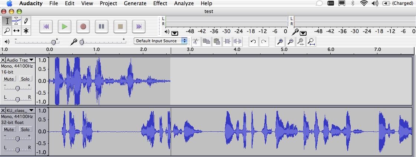Silence the selected audio
This screenshot has height=157, width=416.
click(x=238, y=41)
